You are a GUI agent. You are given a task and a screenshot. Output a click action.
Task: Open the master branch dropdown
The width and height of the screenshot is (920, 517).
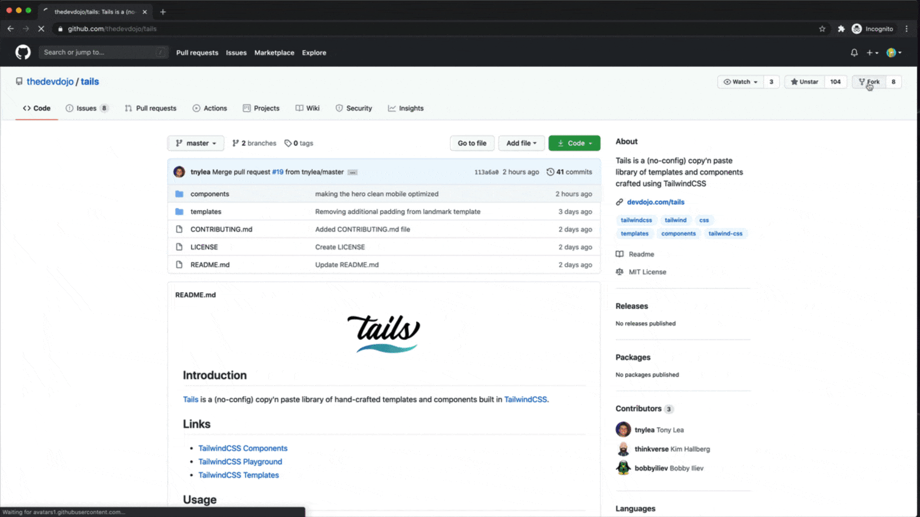pyautogui.click(x=195, y=143)
